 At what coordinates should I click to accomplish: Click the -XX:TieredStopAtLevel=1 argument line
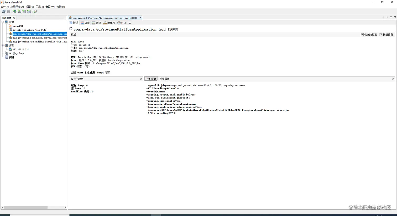163,88
